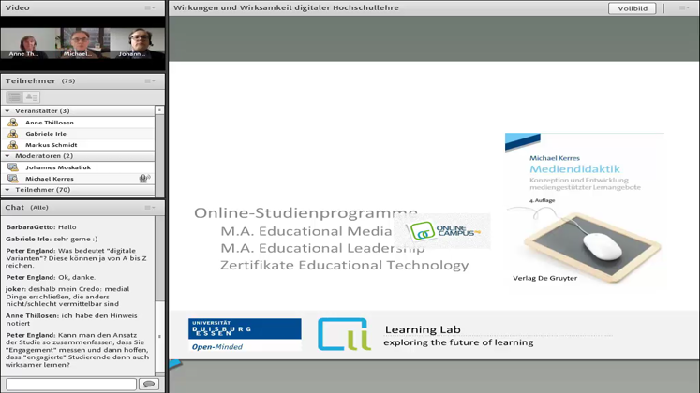Open the Chat pod options menu

(150, 208)
